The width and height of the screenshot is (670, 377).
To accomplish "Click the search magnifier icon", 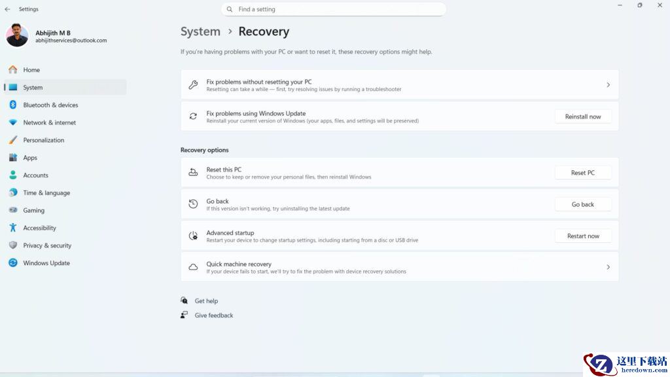I will [230, 9].
